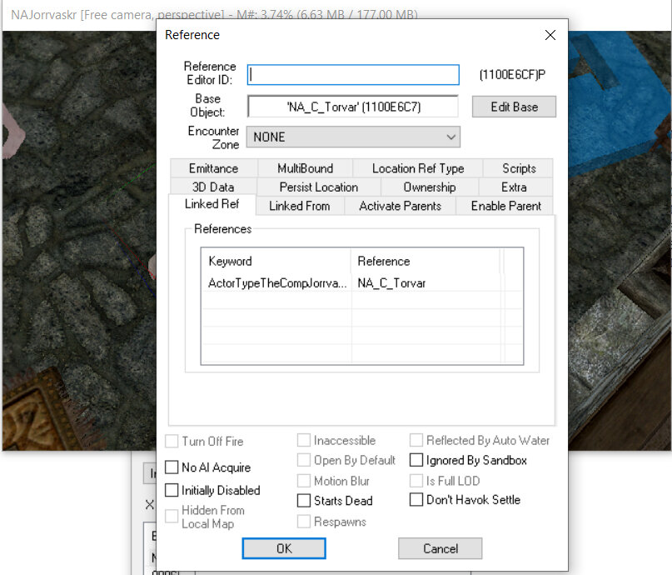The width and height of the screenshot is (672, 575).
Task: Close the Reference dialog
Action: tap(550, 35)
